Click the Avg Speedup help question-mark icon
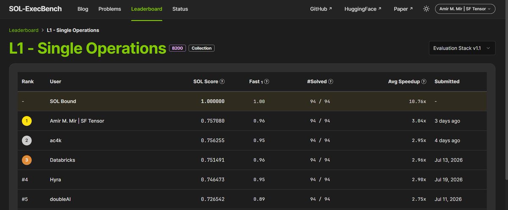Screen dimensions: 508x210 coord(424,82)
